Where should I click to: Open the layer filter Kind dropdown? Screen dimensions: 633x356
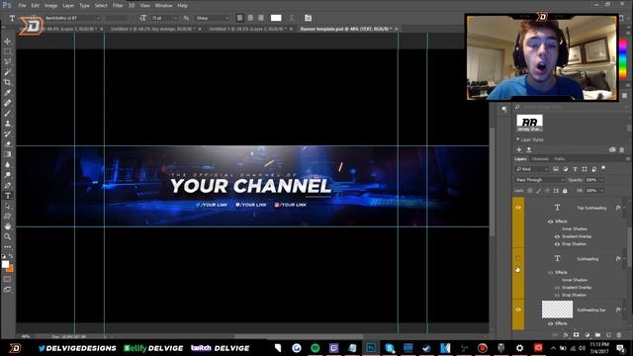coord(532,169)
